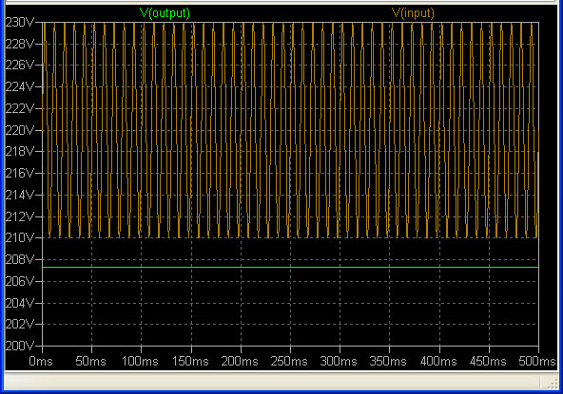Click the 220V vertical axis label
The image size is (563, 394).
(x=20, y=130)
